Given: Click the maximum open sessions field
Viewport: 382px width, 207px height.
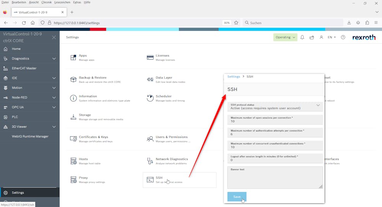Looking at the screenshot, I should point(275,120).
